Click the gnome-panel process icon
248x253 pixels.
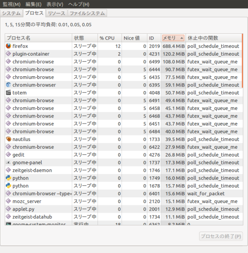(x=8, y=163)
